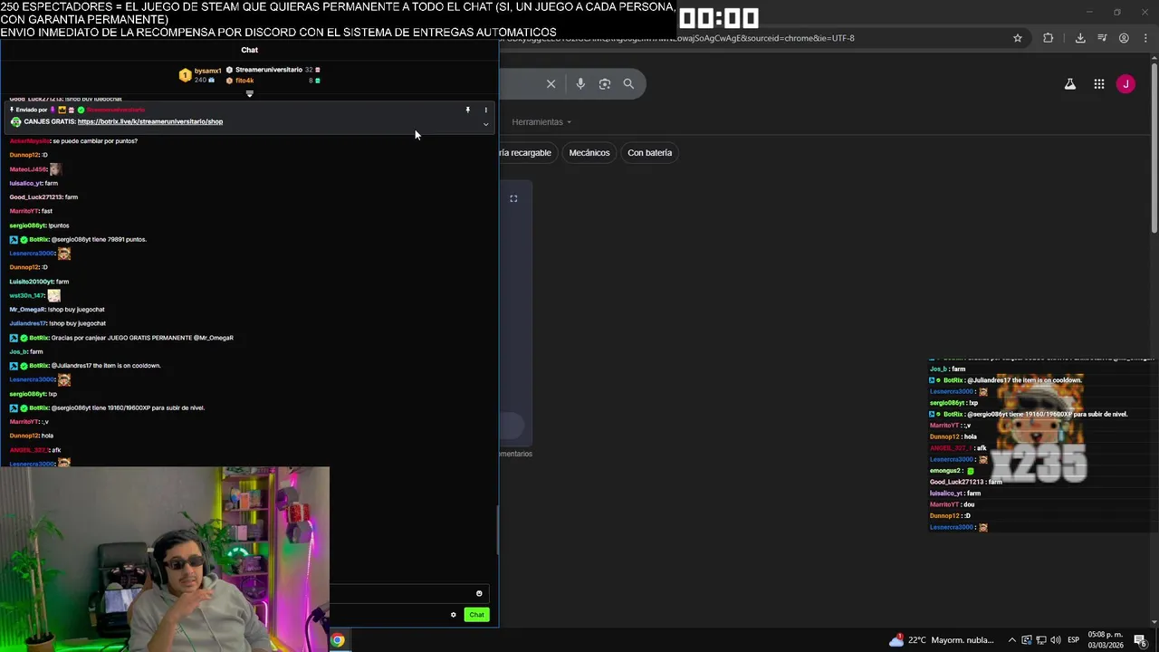Image resolution: width=1159 pixels, height=652 pixels.
Task: Expand the image fullscreen icon in results
Action: (x=513, y=198)
